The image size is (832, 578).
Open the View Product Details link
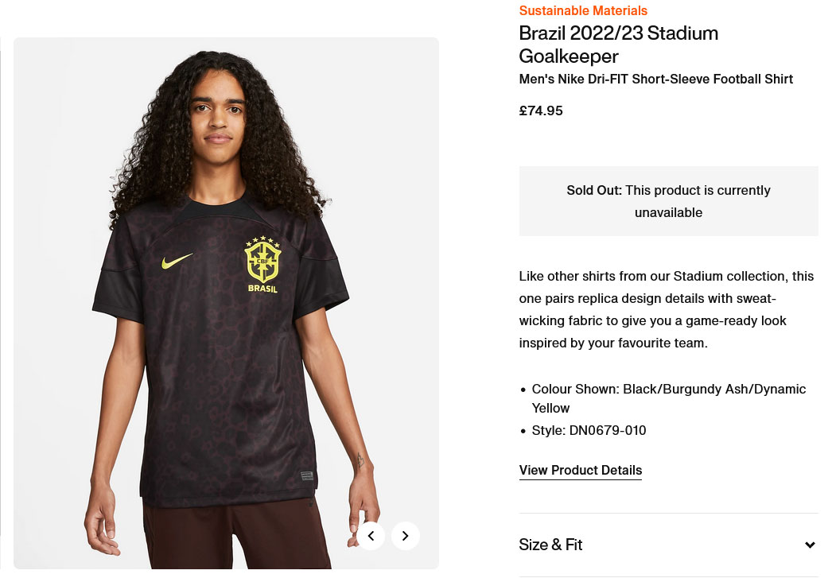click(x=580, y=470)
